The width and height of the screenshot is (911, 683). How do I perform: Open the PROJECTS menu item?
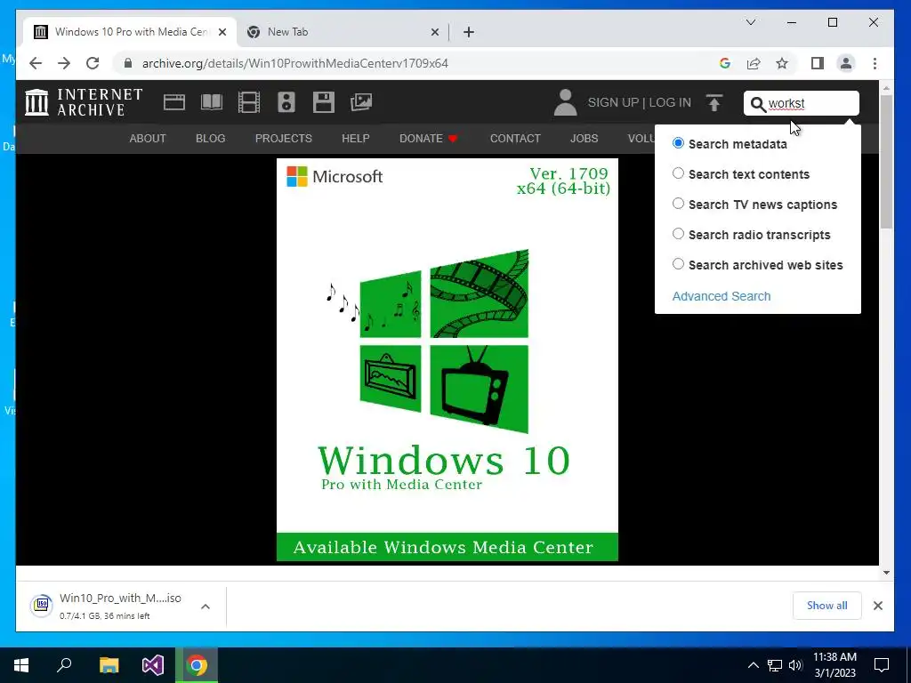click(x=284, y=138)
